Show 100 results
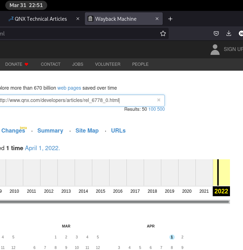 point(152,109)
